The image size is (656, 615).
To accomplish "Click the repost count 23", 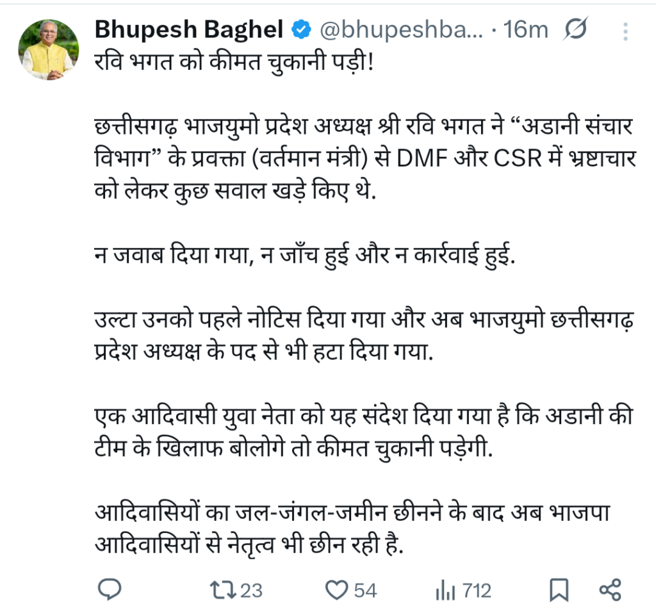I will [x=250, y=590].
